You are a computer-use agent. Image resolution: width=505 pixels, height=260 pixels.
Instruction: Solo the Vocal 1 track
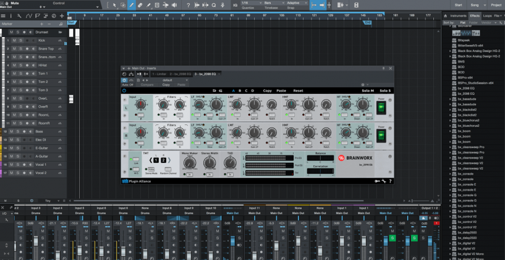click(x=17, y=165)
